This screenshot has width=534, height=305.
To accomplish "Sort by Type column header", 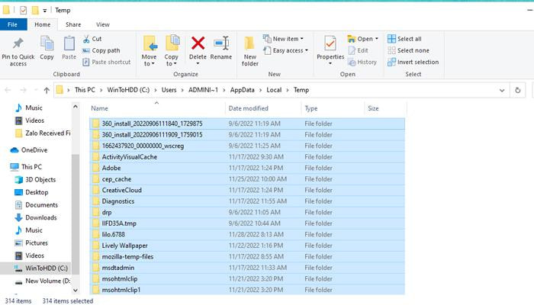I will 333,108.
